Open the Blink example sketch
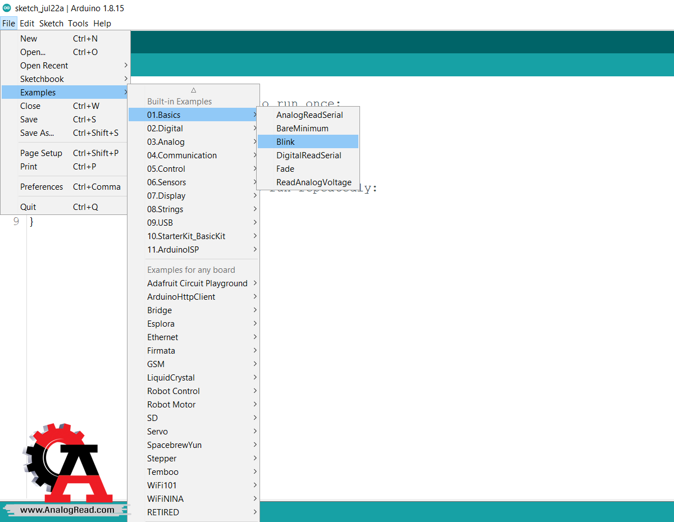The width and height of the screenshot is (674, 522). [x=308, y=142]
